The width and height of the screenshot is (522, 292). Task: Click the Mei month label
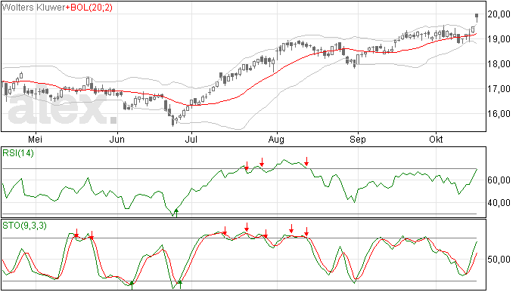35,139
